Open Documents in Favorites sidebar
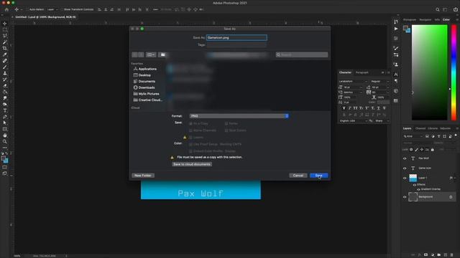 (147, 81)
